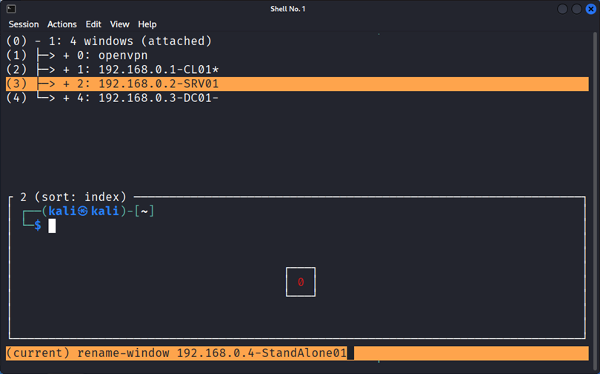The image size is (600, 374).
Task: Open the View menu
Action: [120, 24]
